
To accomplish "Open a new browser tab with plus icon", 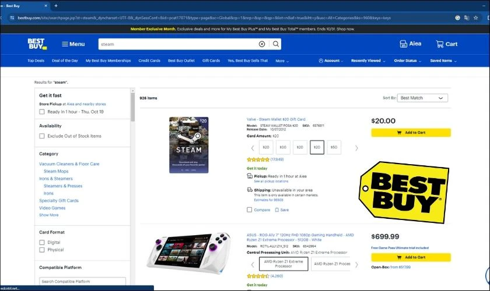I will click(56, 6).
